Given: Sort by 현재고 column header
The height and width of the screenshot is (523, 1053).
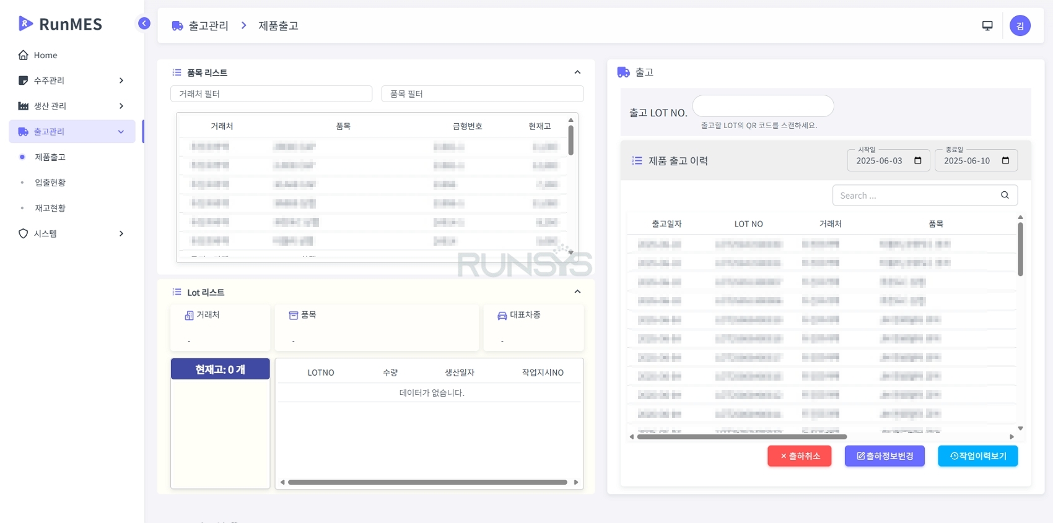Looking at the screenshot, I should click(540, 126).
